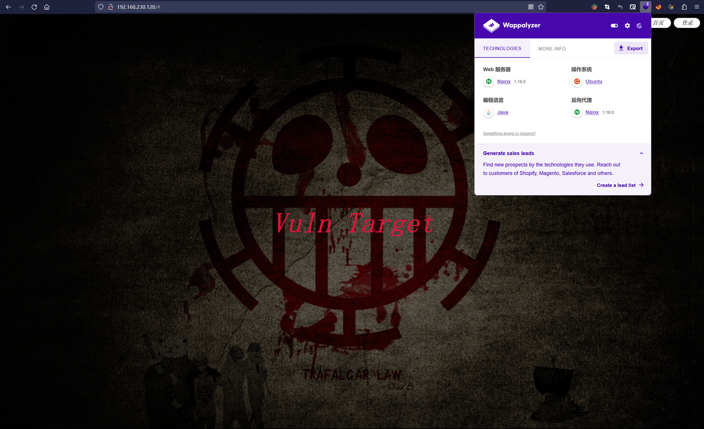The height and width of the screenshot is (429, 704).
Task: Reload the current page
Action: (34, 7)
